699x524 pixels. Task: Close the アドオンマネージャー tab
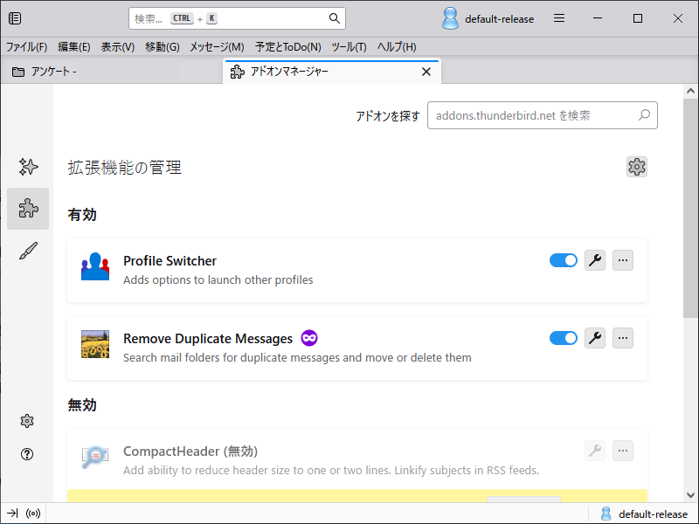pyautogui.click(x=426, y=72)
